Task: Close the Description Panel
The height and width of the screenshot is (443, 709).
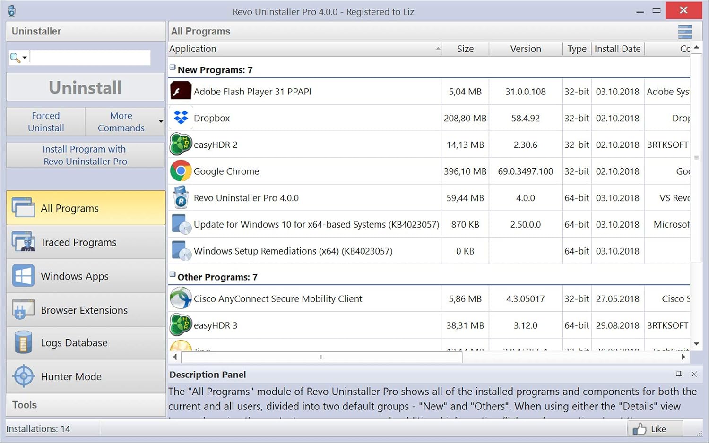Action: tap(694, 374)
